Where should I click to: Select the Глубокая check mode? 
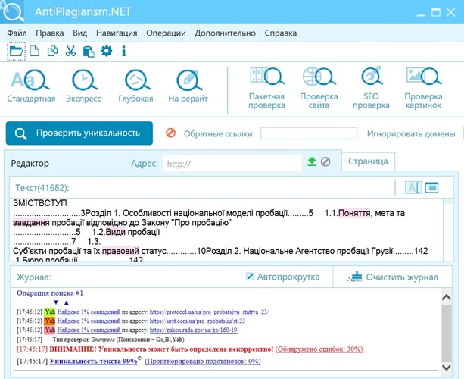pos(135,86)
